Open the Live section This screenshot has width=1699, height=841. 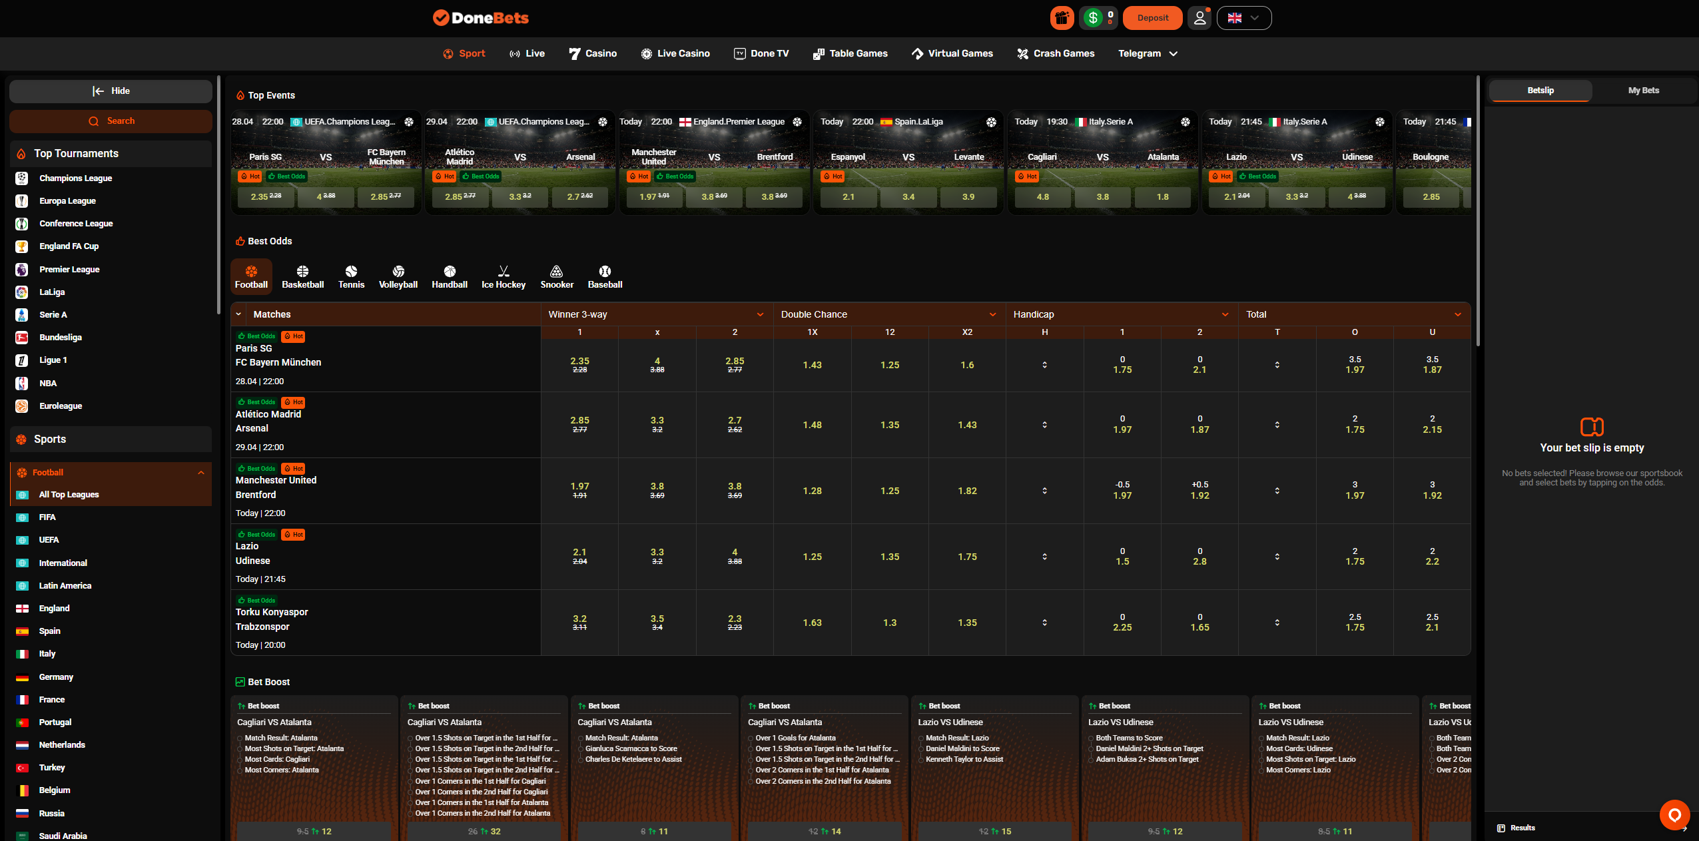(x=527, y=53)
